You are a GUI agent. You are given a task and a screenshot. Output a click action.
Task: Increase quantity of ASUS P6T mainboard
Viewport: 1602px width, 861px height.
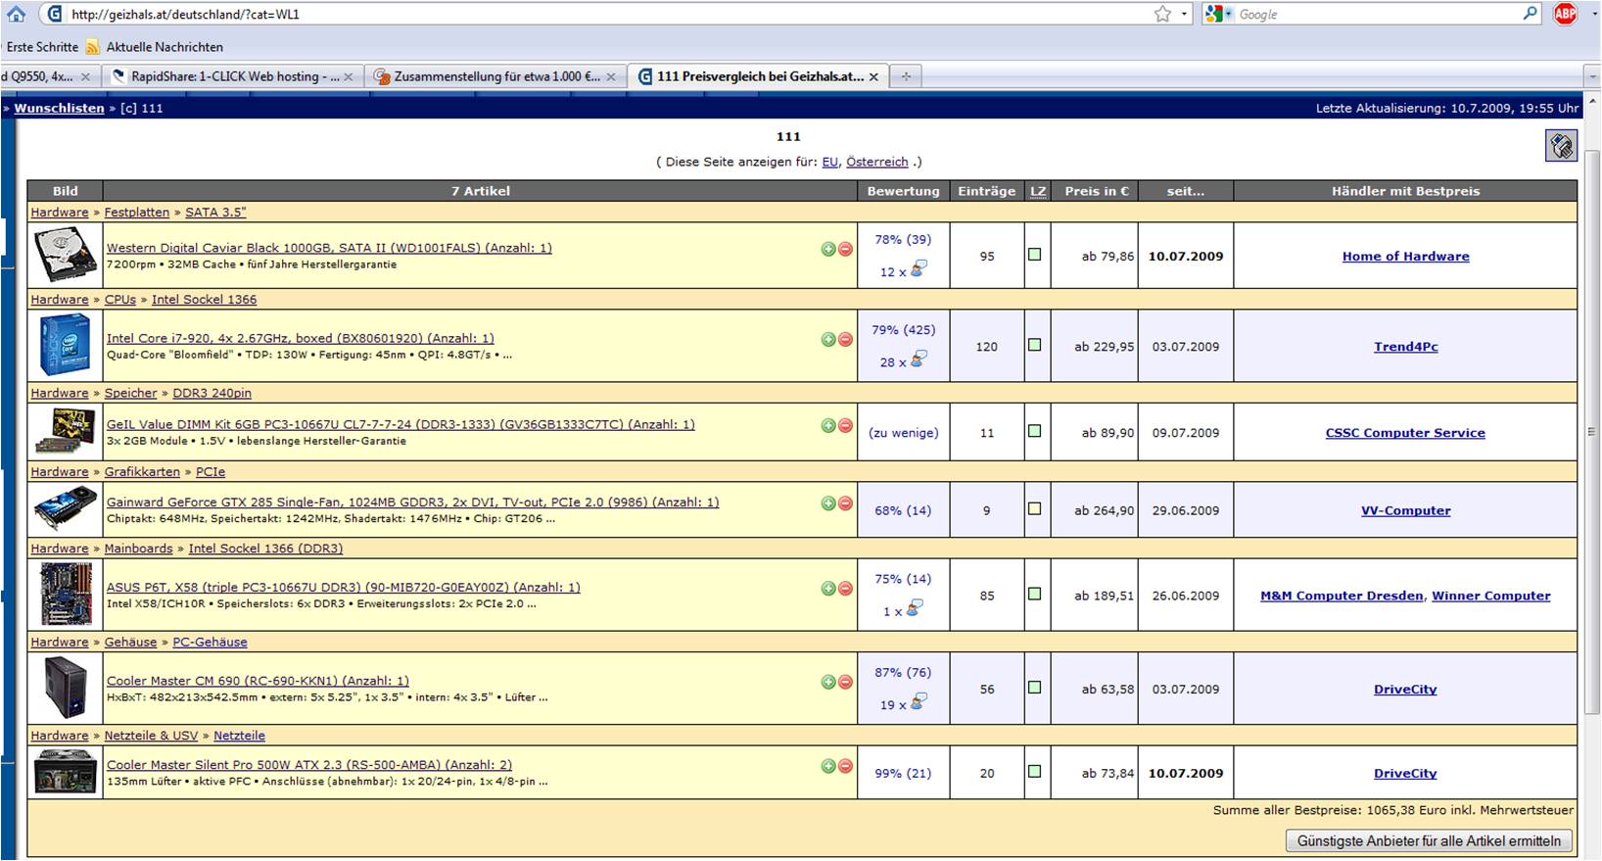tap(828, 588)
